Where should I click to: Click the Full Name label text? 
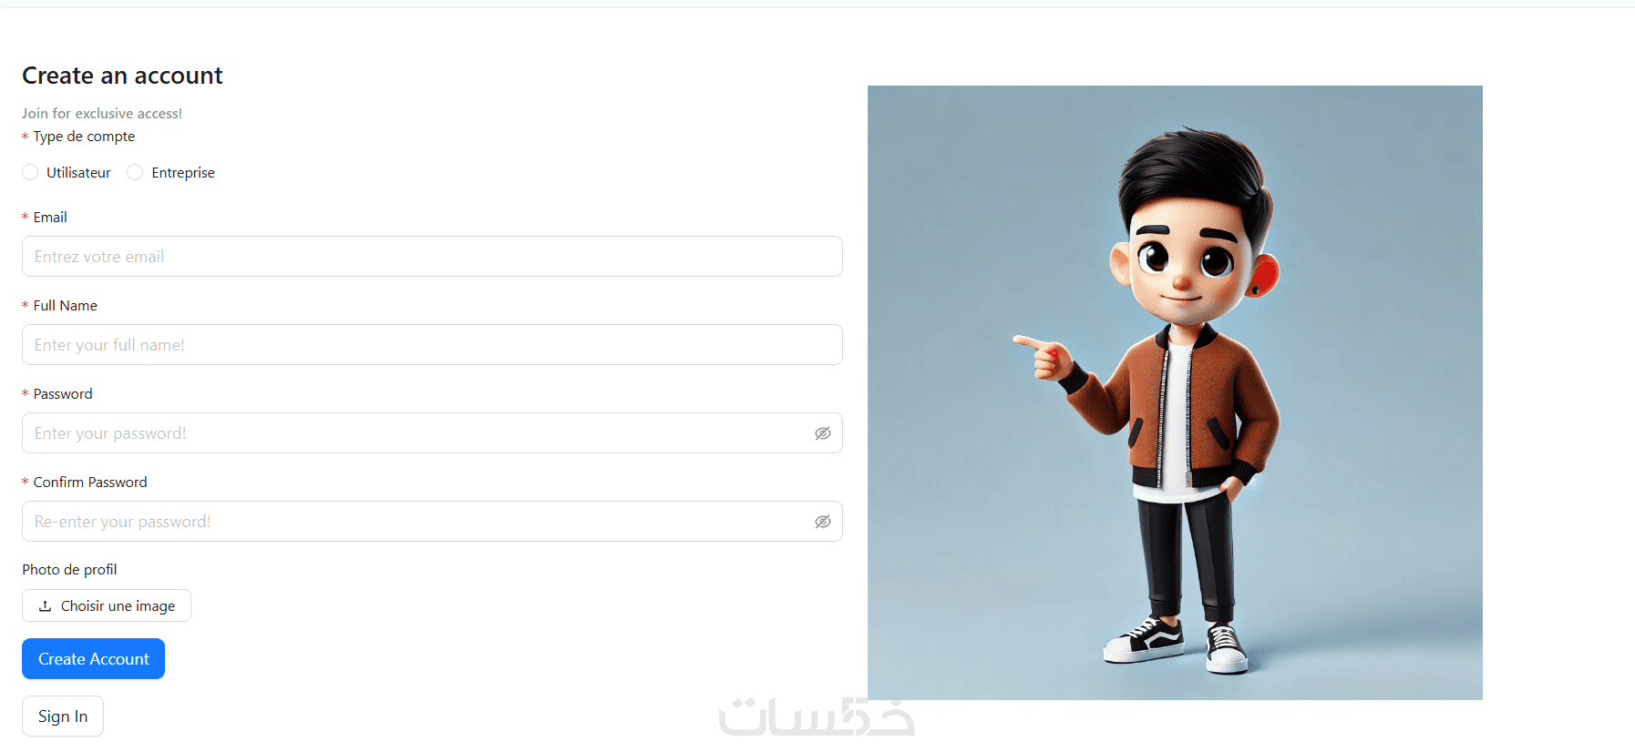tap(66, 306)
